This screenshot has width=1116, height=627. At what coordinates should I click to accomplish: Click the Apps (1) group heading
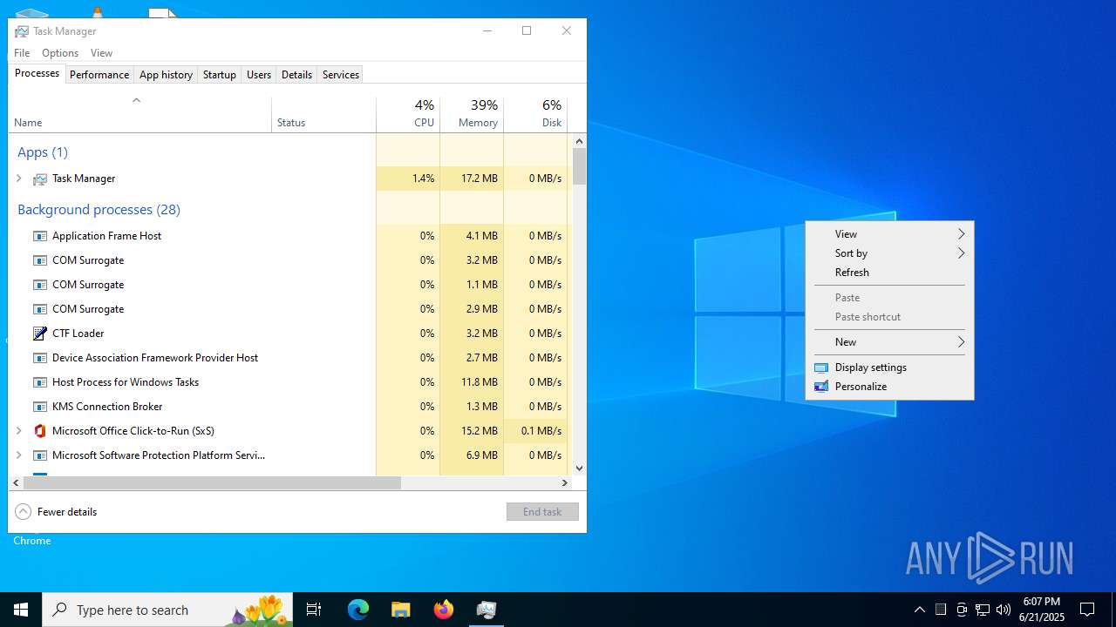tap(43, 152)
